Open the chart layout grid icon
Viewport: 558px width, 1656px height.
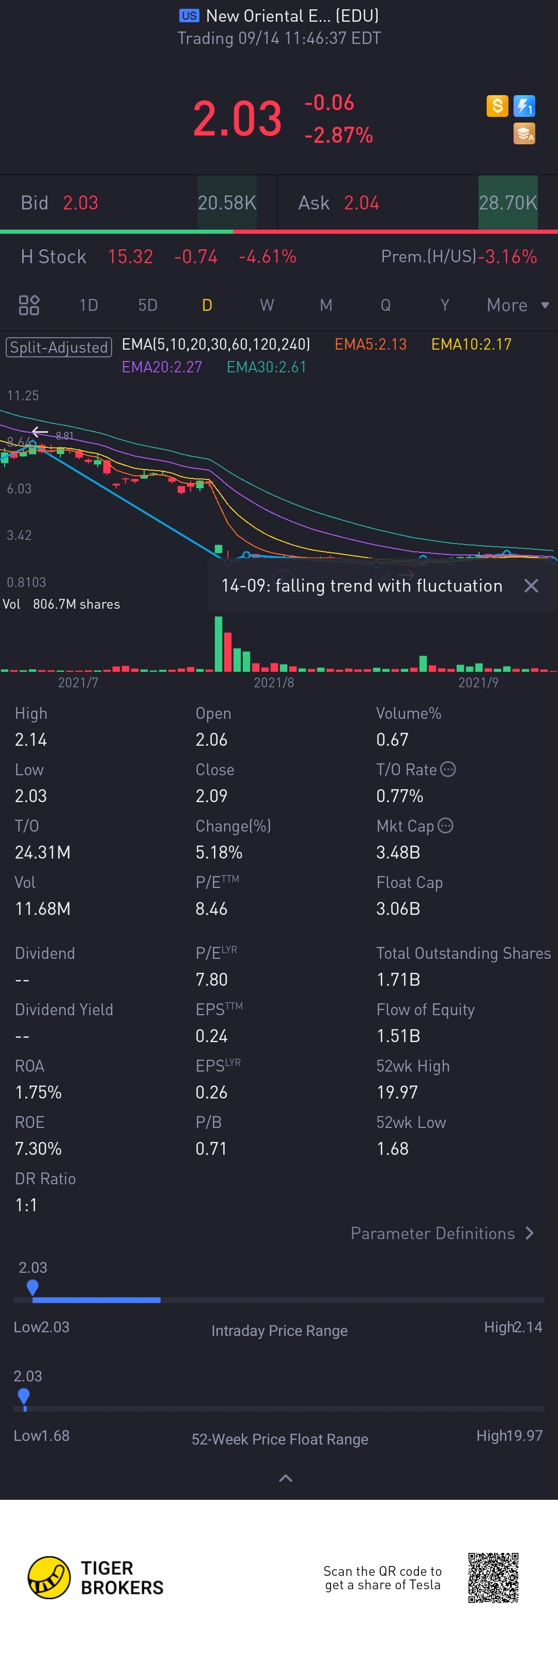point(29,305)
